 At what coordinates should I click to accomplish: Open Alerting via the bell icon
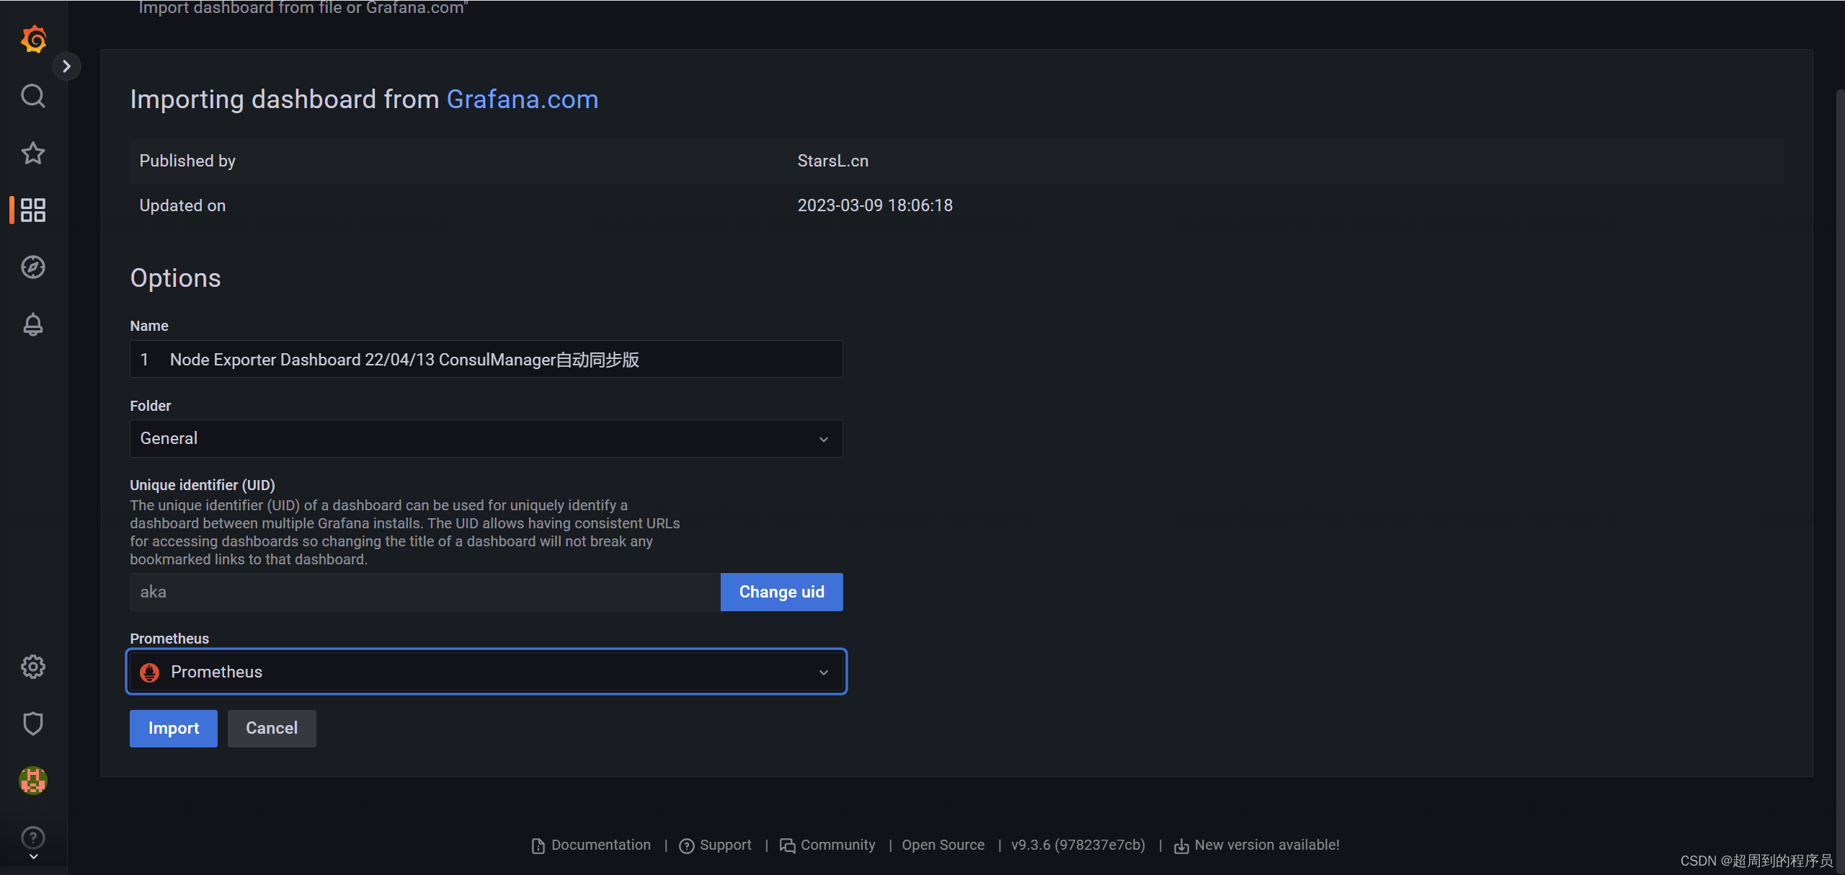(x=33, y=324)
